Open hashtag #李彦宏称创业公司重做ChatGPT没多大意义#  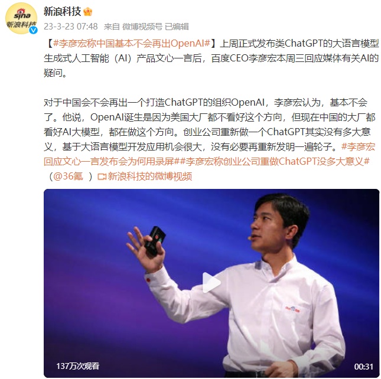(x=275, y=161)
